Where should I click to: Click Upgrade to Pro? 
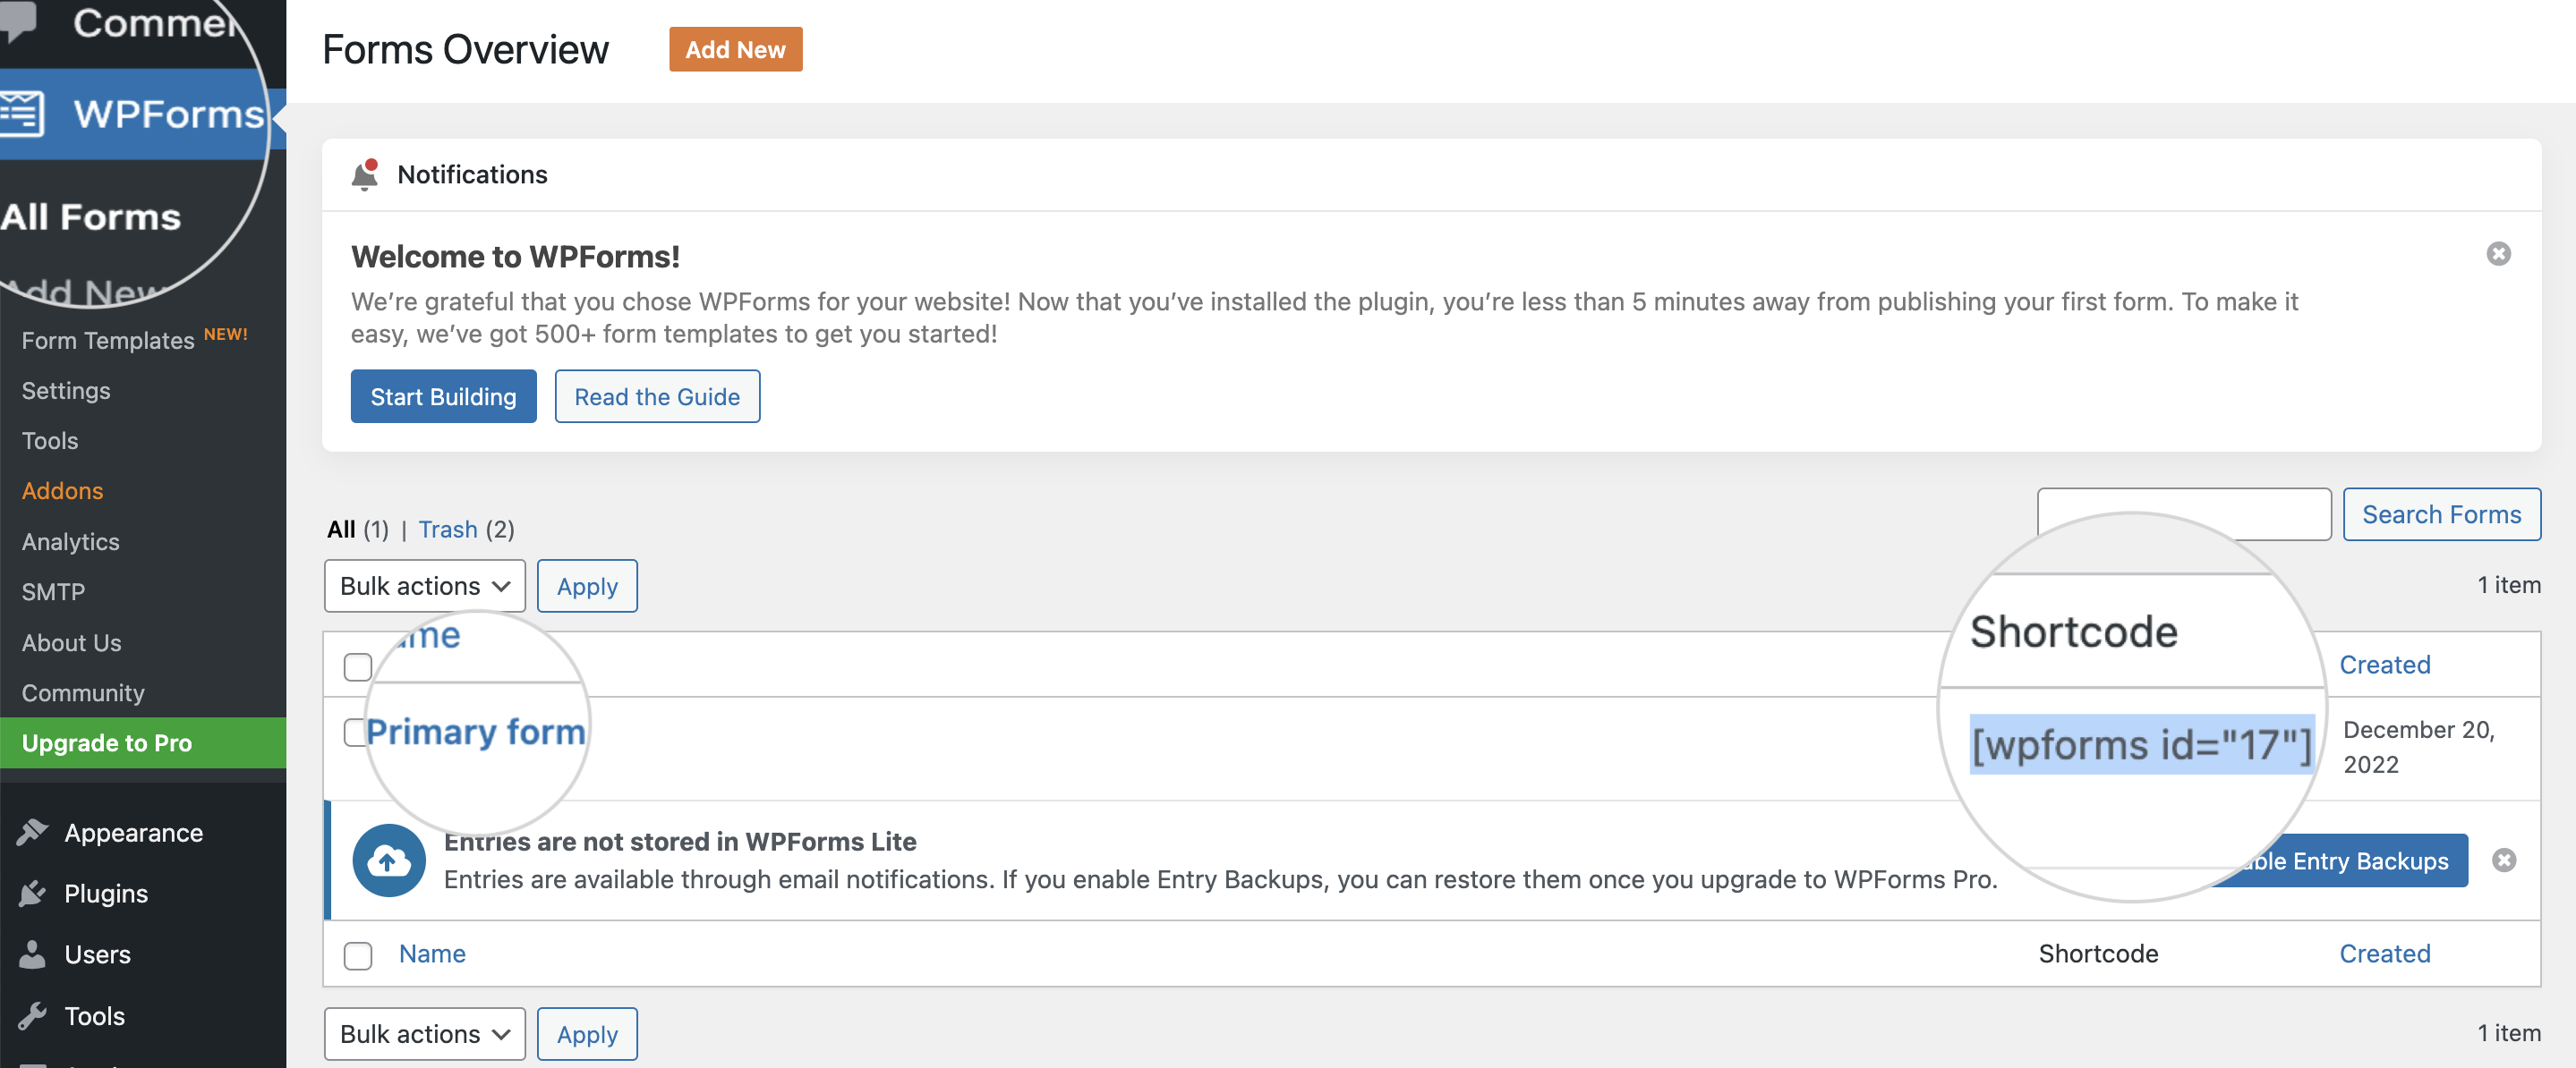point(143,742)
